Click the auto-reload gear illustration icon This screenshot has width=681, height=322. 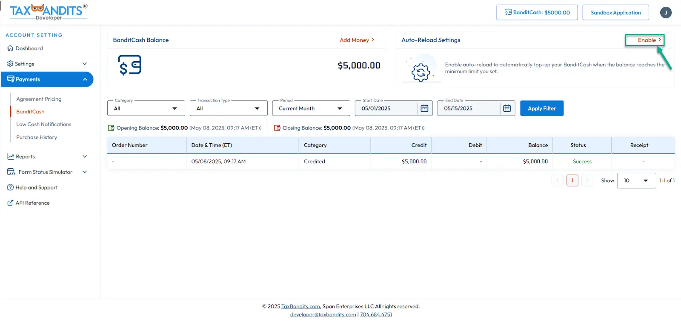pyautogui.click(x=421, y=71)
